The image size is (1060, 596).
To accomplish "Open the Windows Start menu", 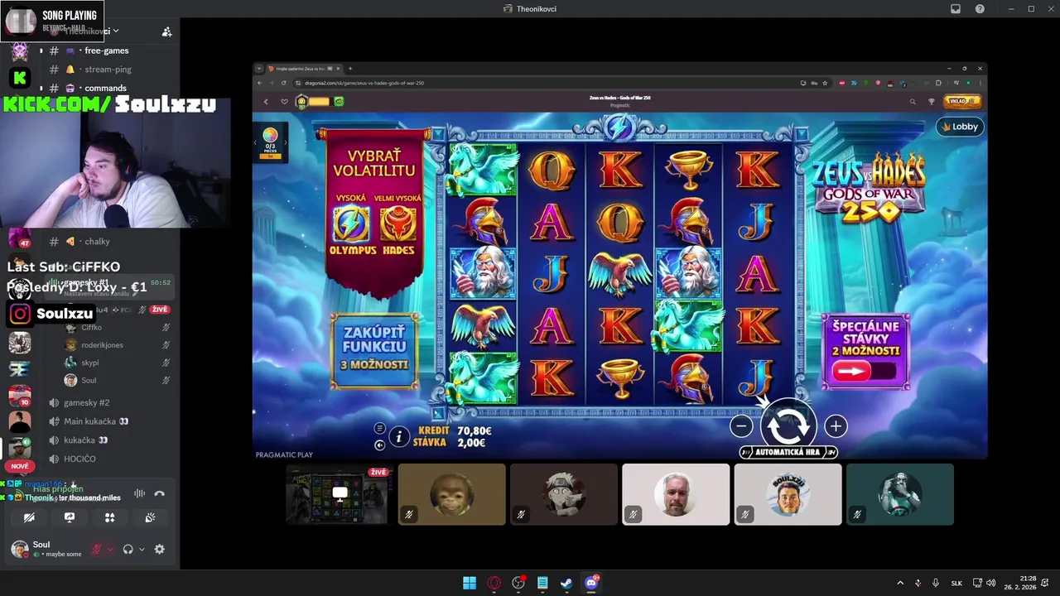I will pos(470,583).
